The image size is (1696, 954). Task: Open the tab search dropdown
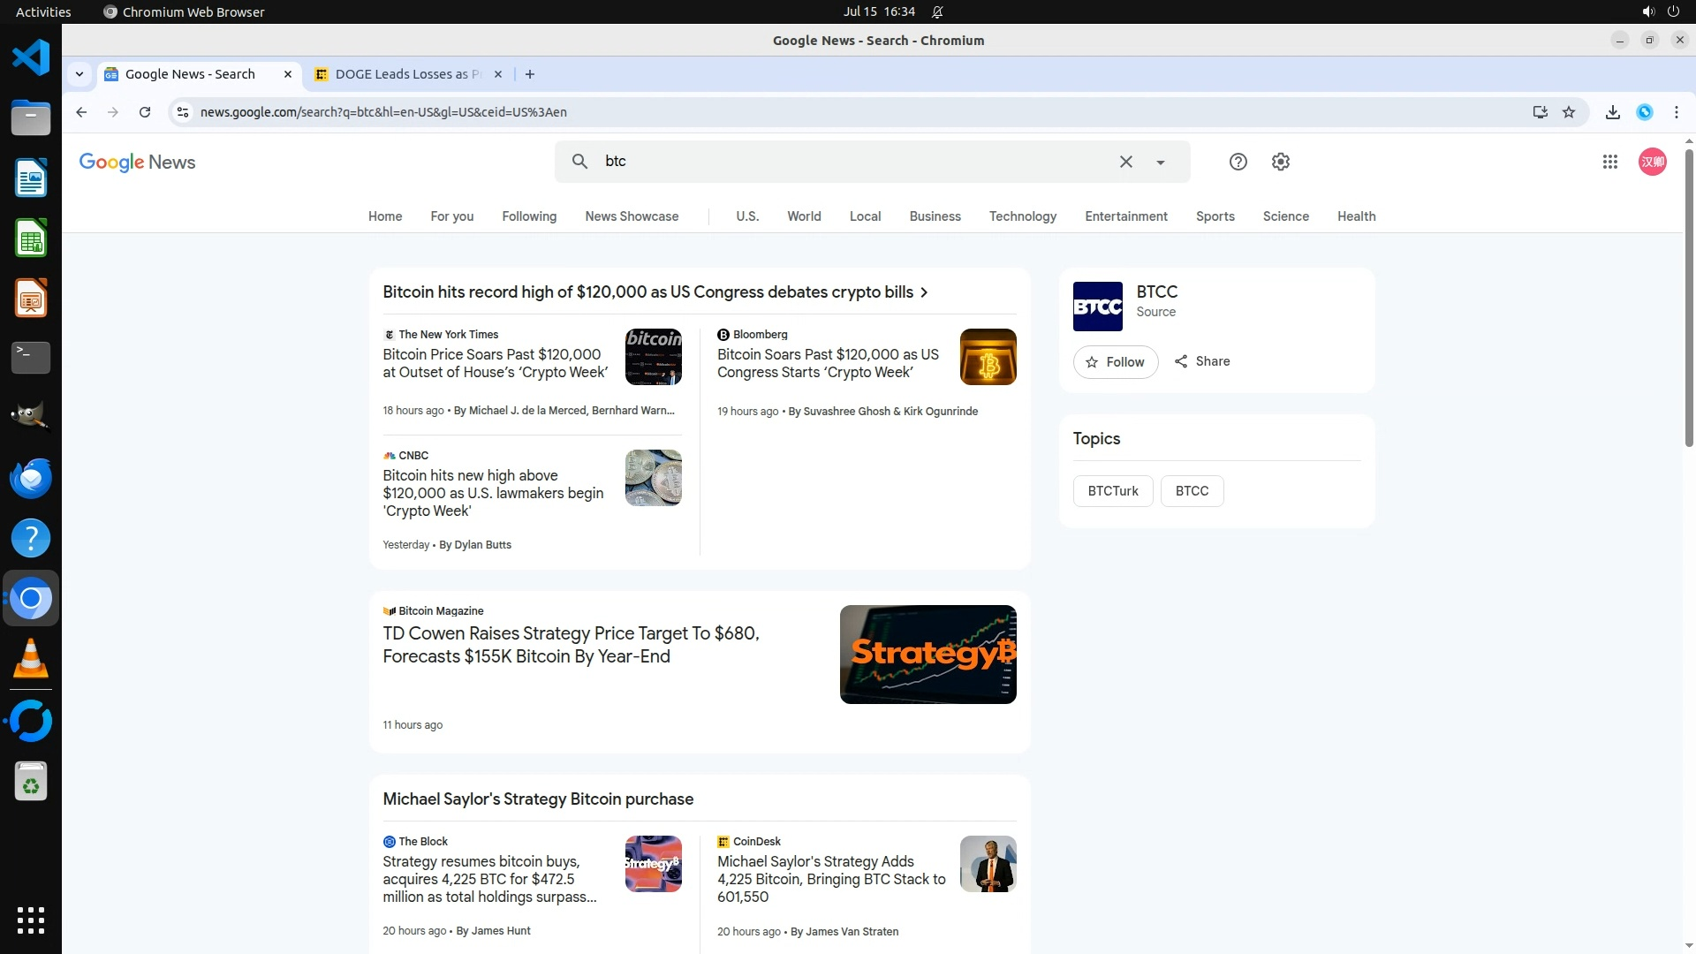point(79,74)
